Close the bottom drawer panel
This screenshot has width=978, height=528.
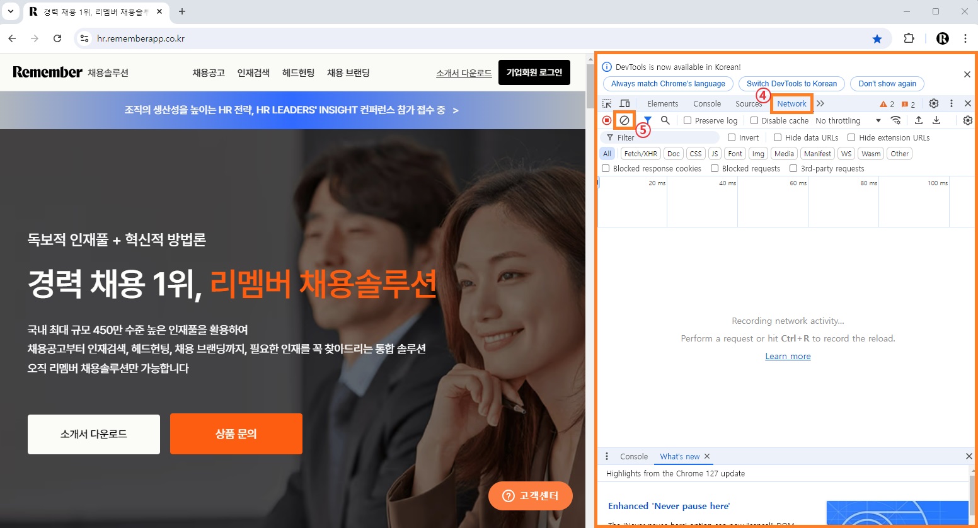[969, 456]
